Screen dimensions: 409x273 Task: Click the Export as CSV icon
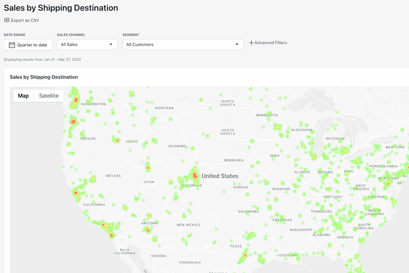(7, 20)
